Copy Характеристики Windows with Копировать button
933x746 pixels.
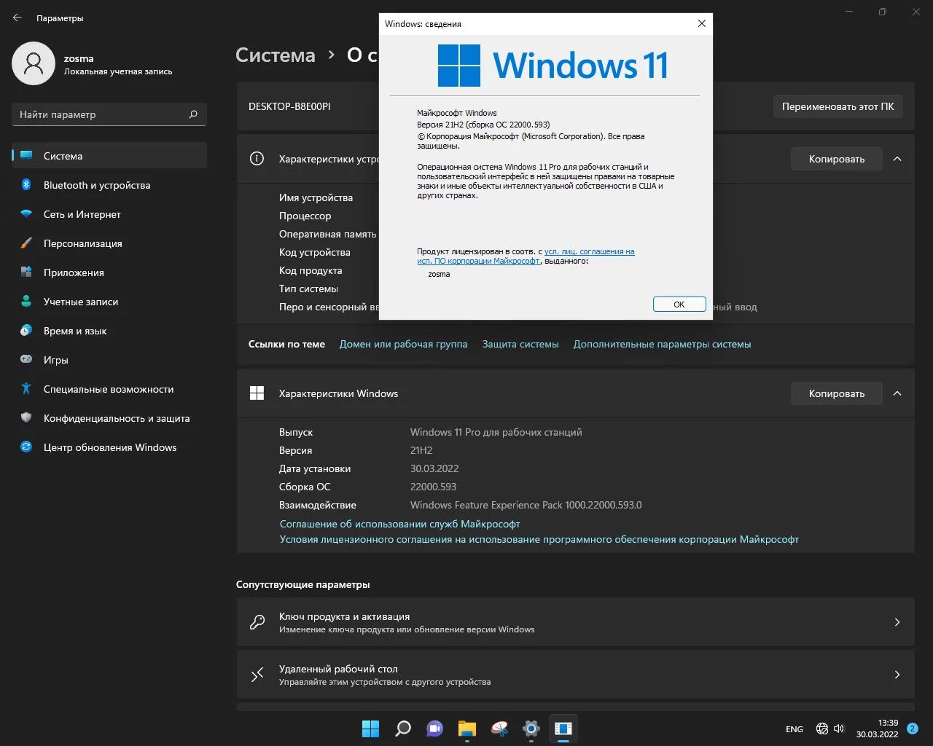click(x=836, y=393)
